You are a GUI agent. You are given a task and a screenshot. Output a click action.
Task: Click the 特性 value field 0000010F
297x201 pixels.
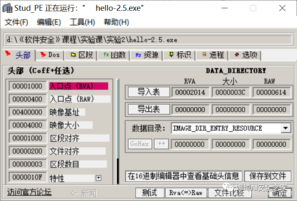pos(28,177)
